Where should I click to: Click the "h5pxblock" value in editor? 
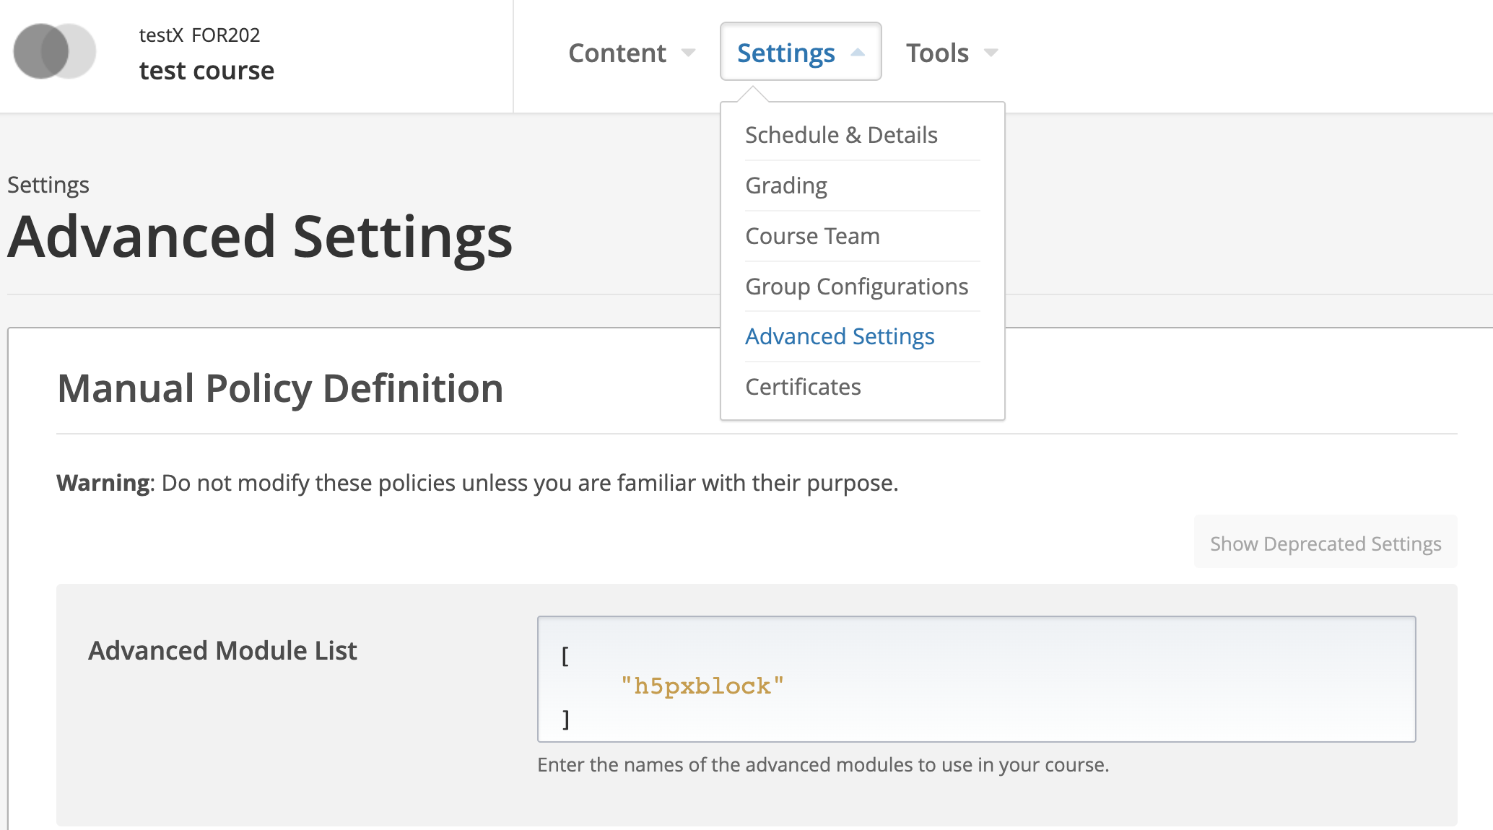(702, 686)
